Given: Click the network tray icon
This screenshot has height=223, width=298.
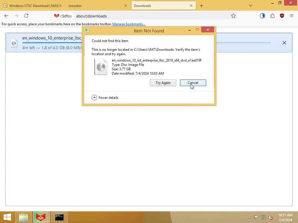Looking at the screenshot, I should (263, 217).
